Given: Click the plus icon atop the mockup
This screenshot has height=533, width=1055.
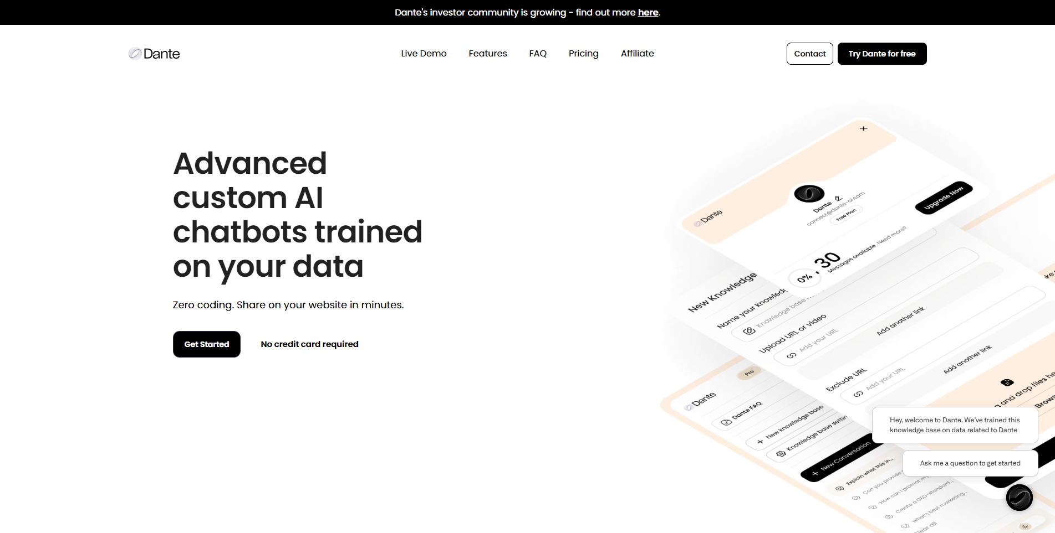Looking at the screenshot, I should point(863,128).
